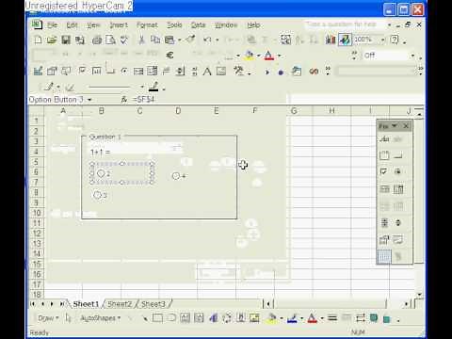Click the top toolbar Fill Color bucket

tap(250, 56)
